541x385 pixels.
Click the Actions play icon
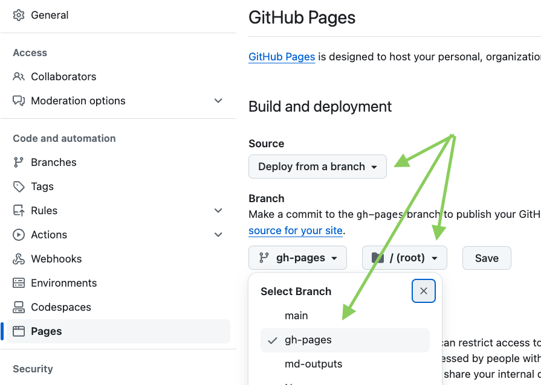click(x=19, y=235)
